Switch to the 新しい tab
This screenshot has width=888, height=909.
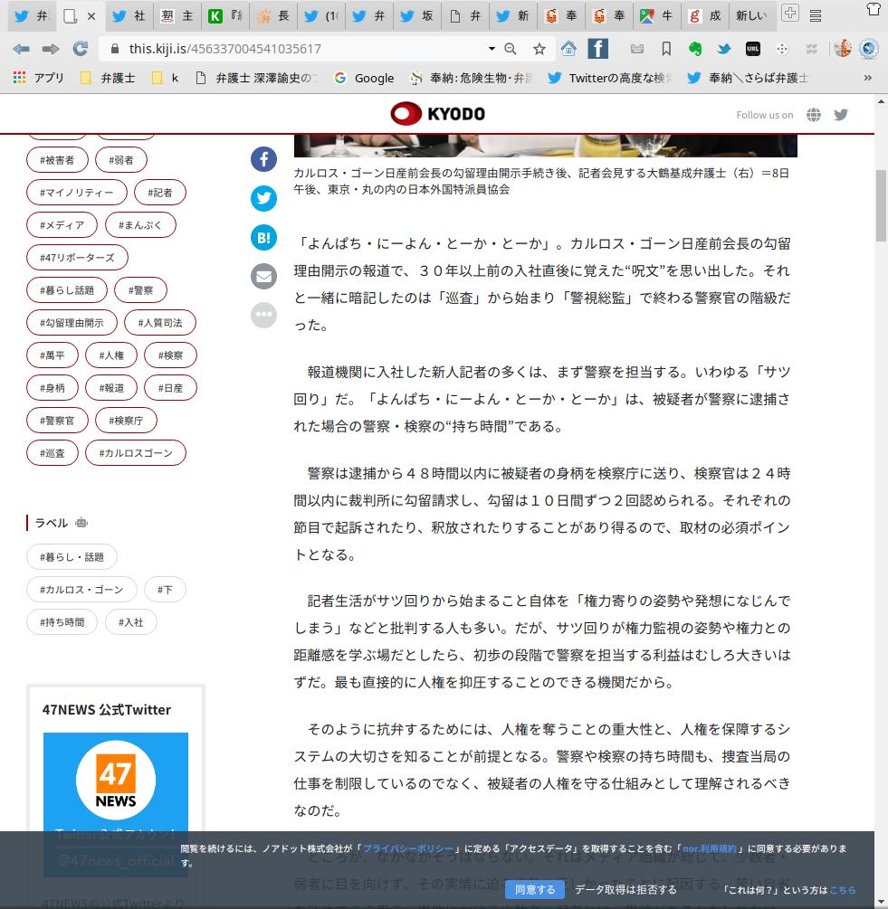[751, 15]
